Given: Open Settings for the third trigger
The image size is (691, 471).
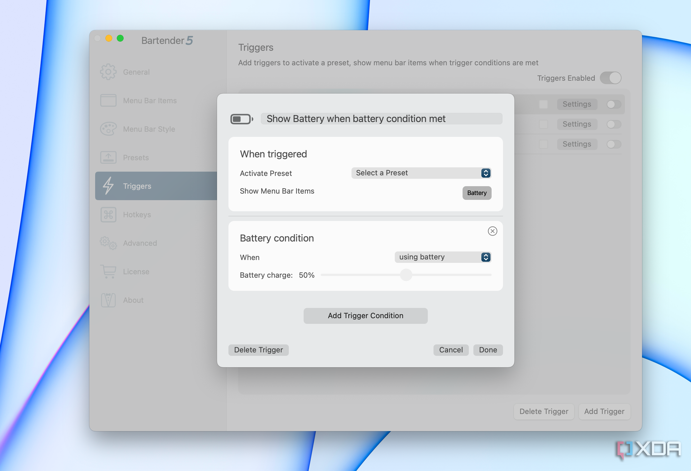Looking at the screenshot, I should coord(577,144).
